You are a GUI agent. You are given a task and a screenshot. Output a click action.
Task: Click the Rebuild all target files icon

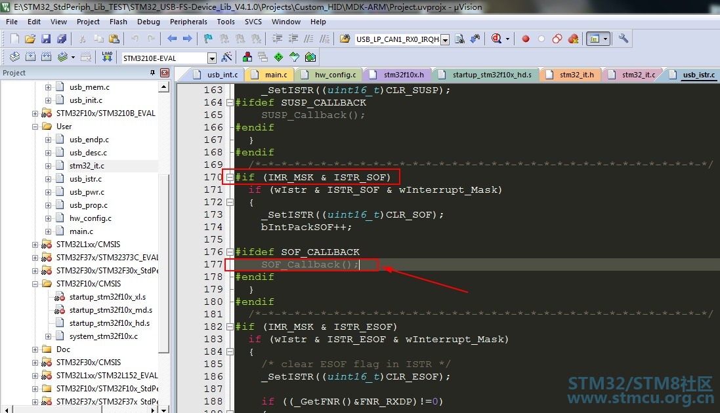point(46,58)
